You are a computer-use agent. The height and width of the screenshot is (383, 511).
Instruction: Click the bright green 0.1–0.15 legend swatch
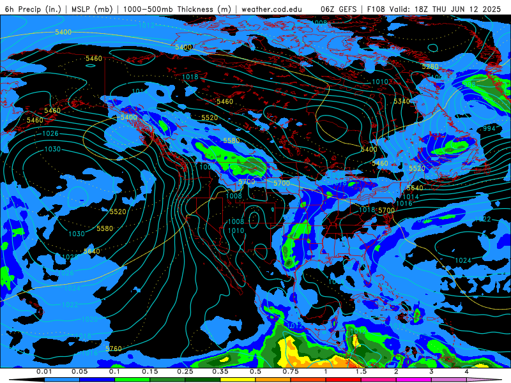coord(132,380)
